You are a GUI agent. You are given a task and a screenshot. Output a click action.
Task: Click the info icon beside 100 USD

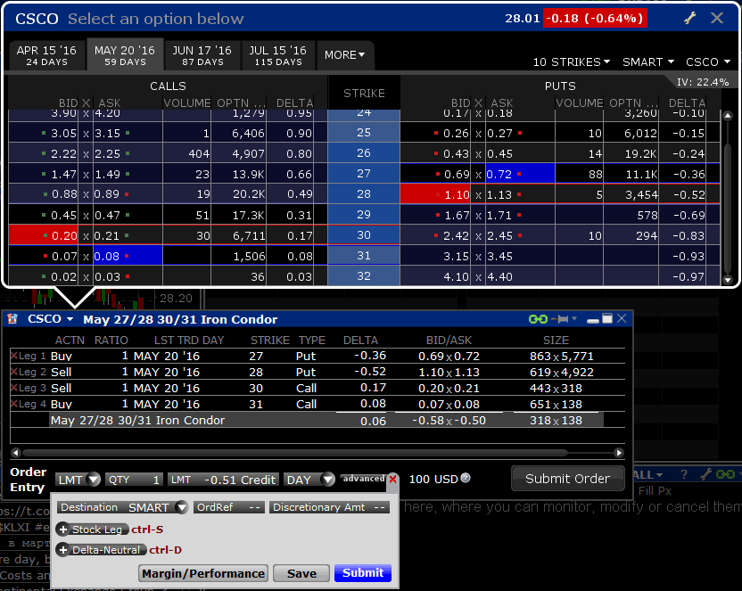pos(466,478)
